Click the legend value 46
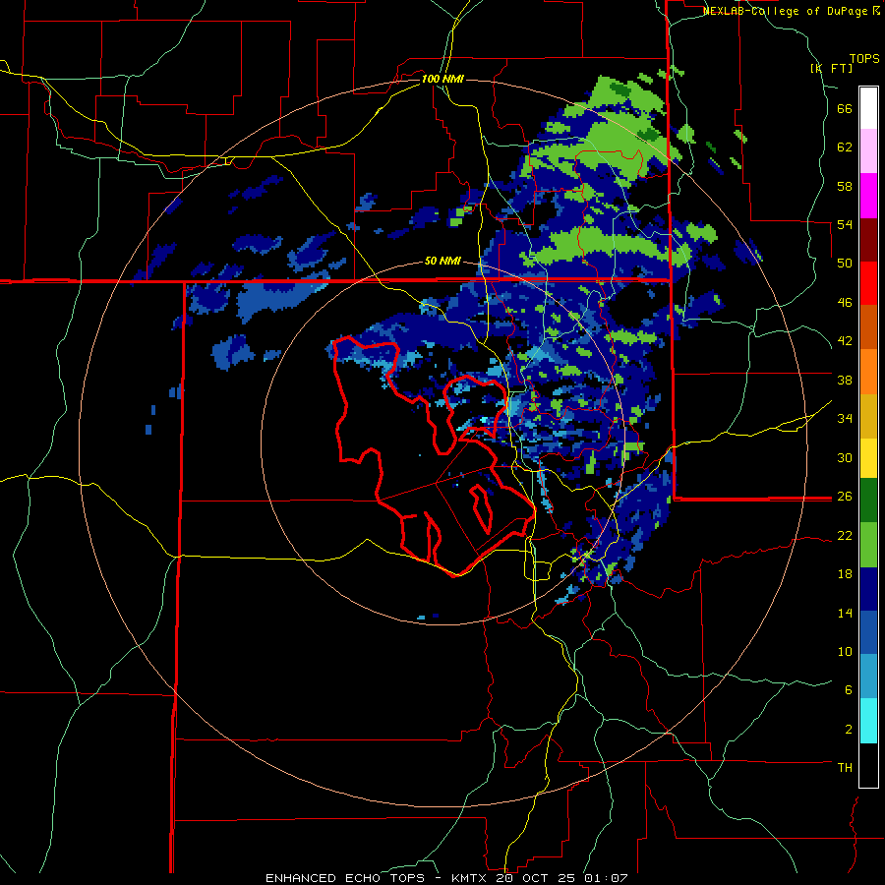Image resolution: width=885 pixels, height=885 pixels. click(x=845, y=302)
